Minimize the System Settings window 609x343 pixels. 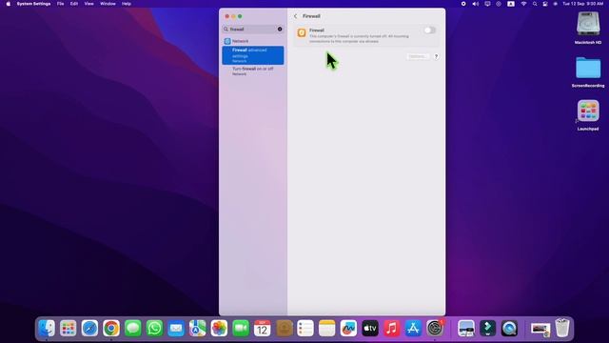click(233, 16)
